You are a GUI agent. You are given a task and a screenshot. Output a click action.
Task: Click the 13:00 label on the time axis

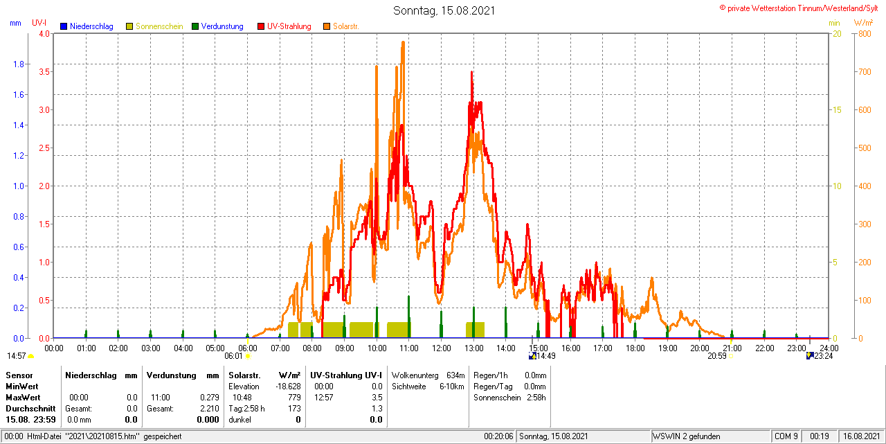tap(473, 348)
